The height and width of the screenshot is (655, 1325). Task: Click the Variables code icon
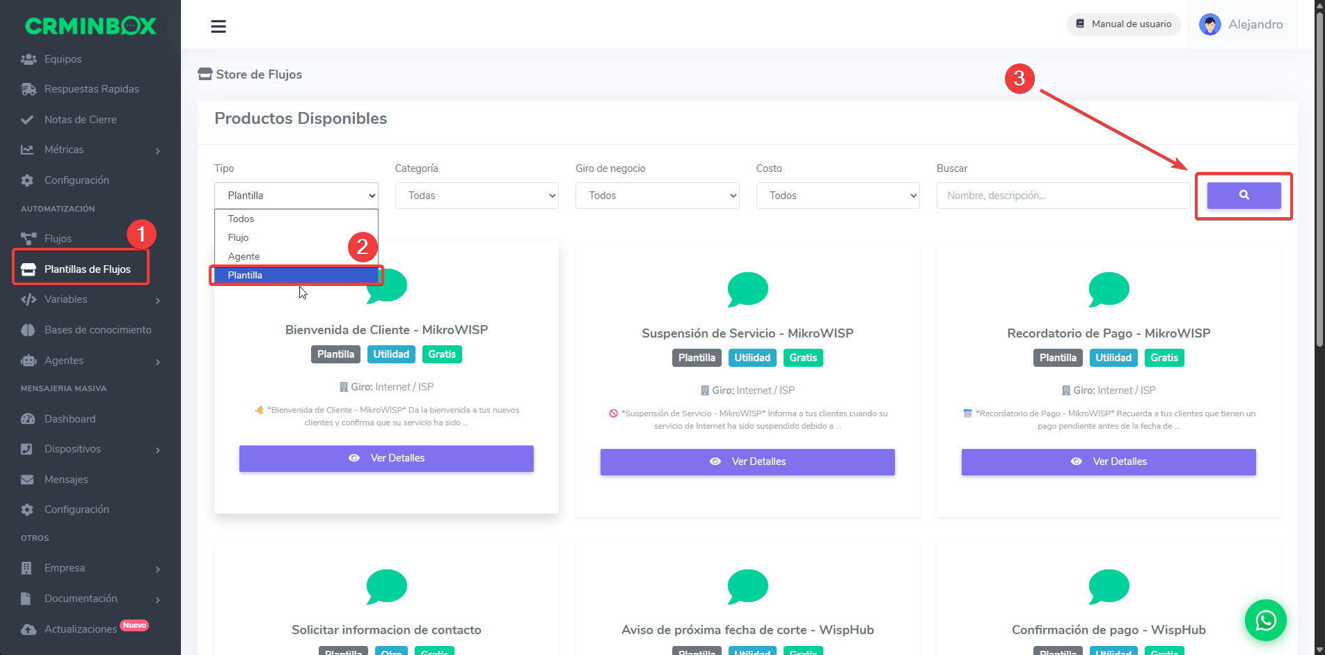(x=28, y=299)
